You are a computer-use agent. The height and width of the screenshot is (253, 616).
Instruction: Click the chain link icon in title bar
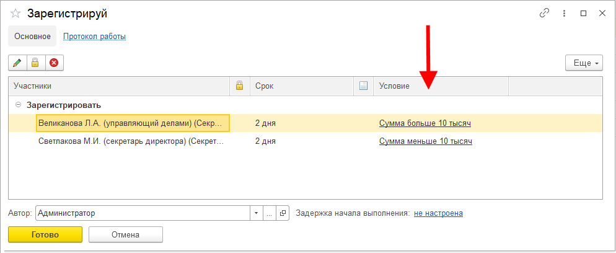pos(545,13)
